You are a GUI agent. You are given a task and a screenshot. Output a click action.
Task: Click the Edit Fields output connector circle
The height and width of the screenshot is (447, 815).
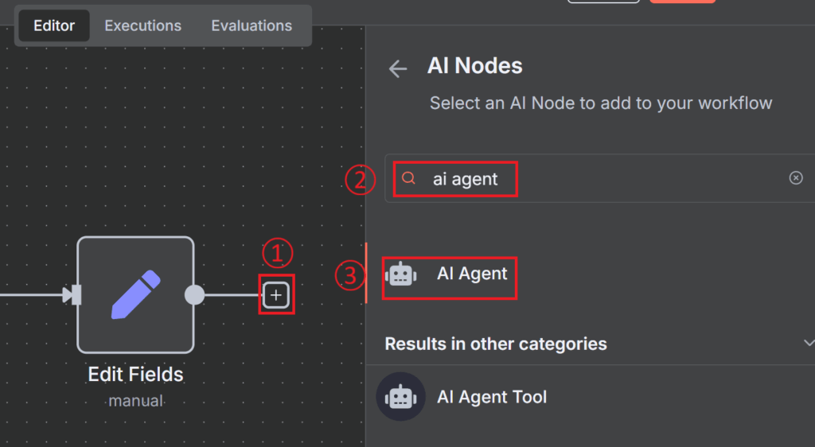coord(194,295)
